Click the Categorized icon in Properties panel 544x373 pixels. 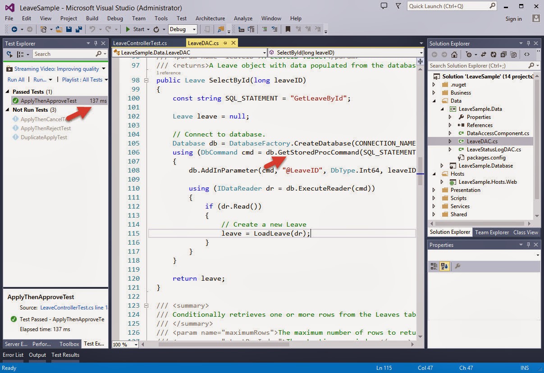click(x=434, y=266)
